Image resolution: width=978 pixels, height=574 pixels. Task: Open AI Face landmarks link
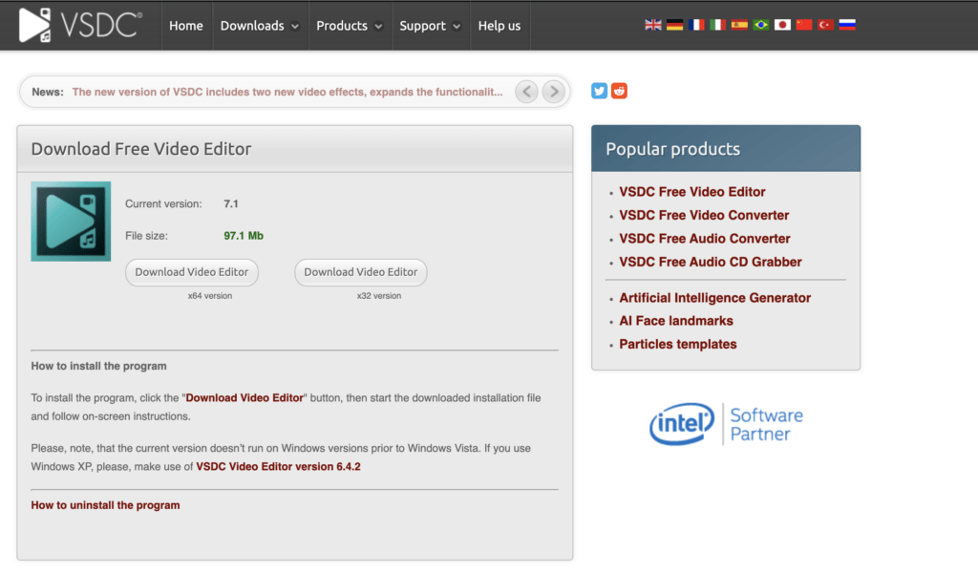[x=675, y=321]
